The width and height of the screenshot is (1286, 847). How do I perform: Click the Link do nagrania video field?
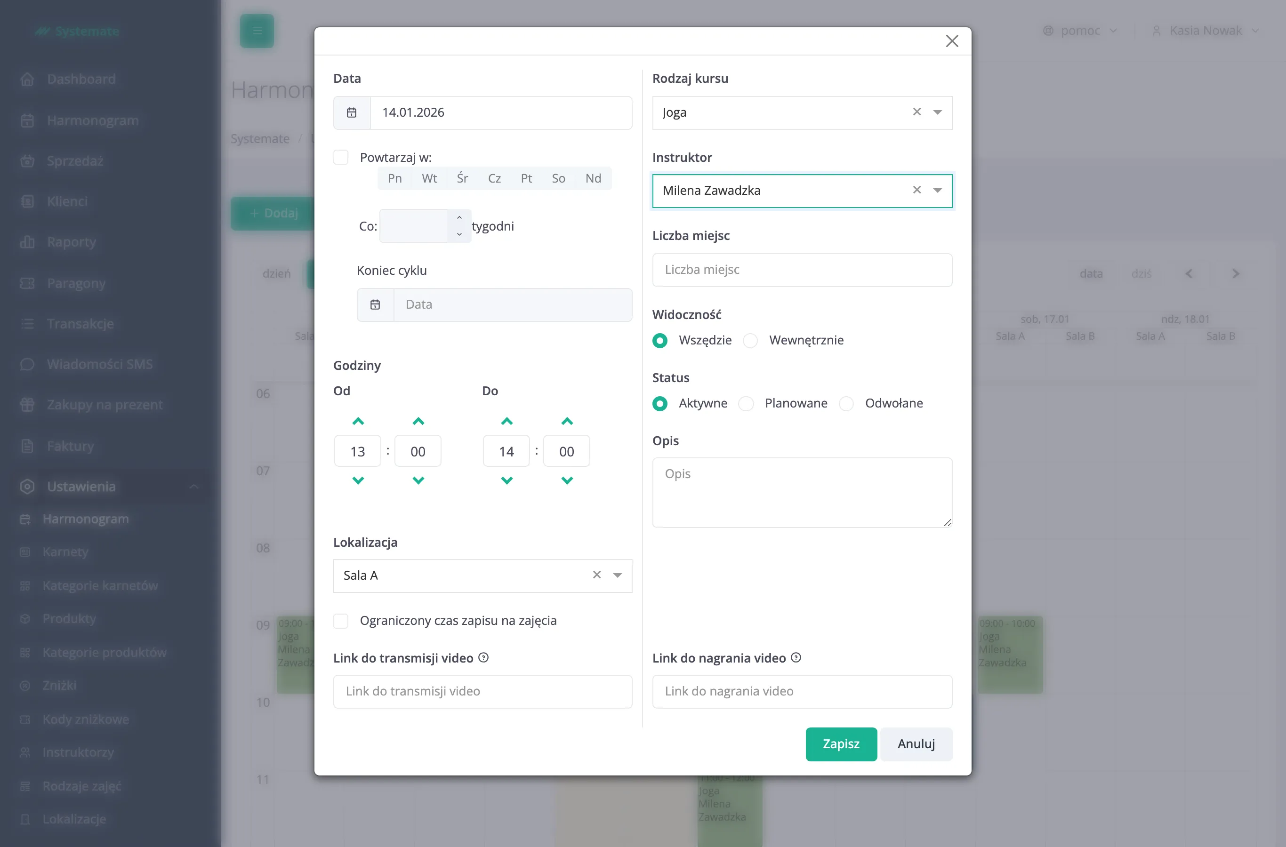tap(802, 691)
